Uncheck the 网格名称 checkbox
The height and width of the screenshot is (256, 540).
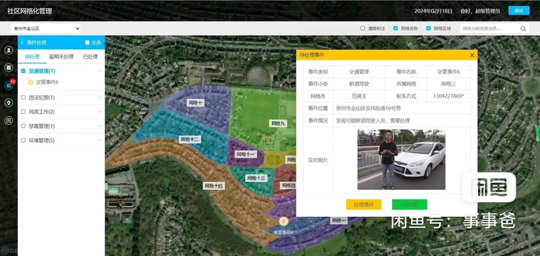click(396, 28)
